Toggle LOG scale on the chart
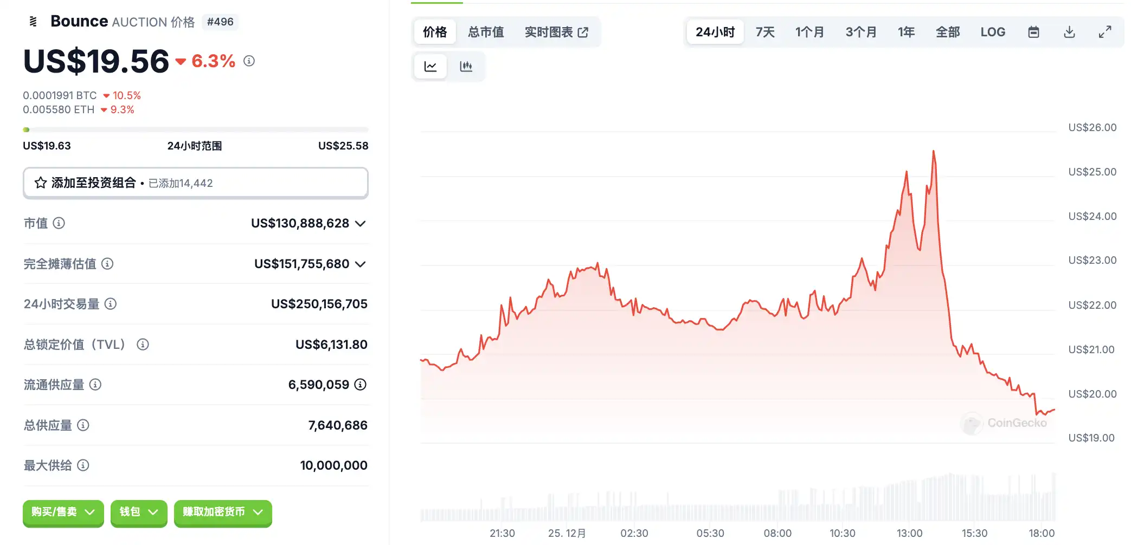 [993, 32]
